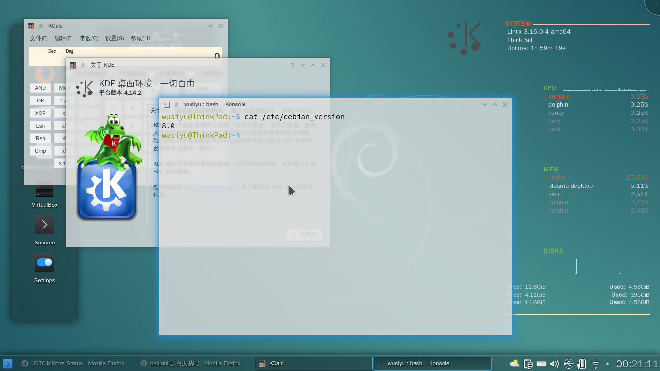Open the 文件(F) menu in KCalc

(39, 38)
